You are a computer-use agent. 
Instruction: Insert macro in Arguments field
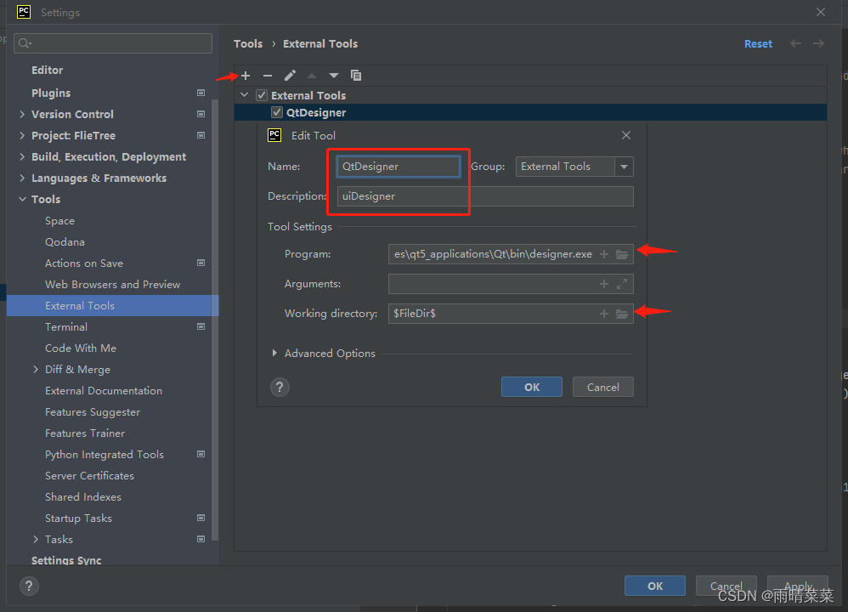tap(604, 284)
